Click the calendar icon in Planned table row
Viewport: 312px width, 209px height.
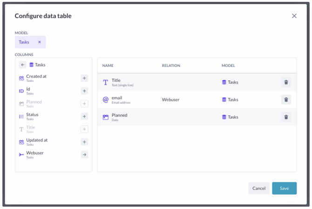tap(105, 117)
